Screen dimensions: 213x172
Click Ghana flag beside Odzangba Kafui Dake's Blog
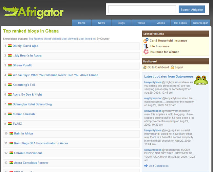(x=10, y=104)
